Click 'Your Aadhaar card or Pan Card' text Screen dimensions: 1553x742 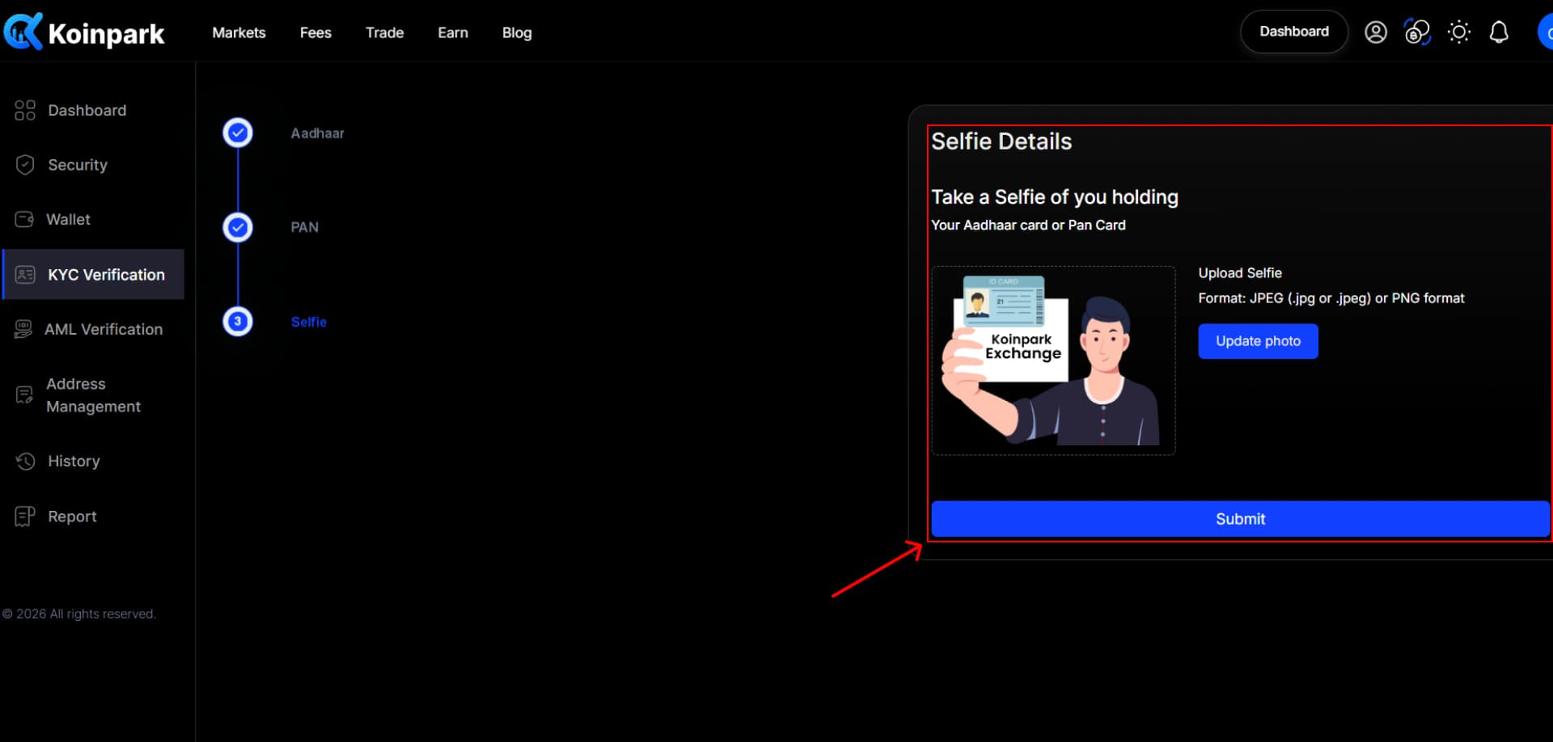1028,225
